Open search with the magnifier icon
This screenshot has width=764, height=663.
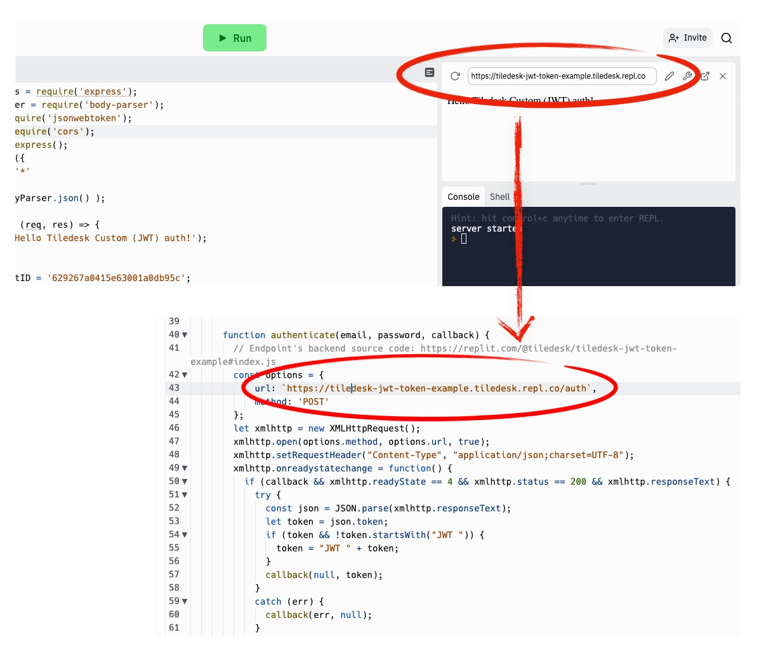point(727,38)
